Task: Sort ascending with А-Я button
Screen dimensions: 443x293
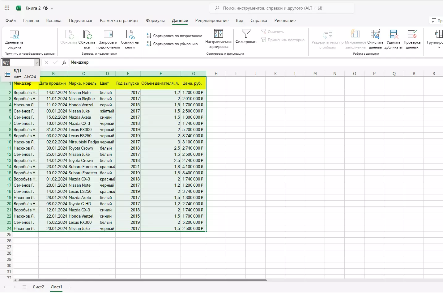Action: coord(174,36)
